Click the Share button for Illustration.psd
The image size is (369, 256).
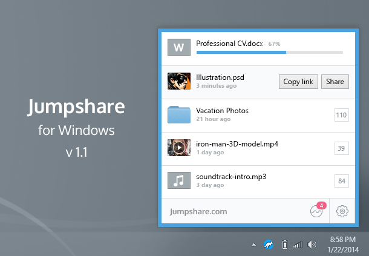tap(335, 82)
